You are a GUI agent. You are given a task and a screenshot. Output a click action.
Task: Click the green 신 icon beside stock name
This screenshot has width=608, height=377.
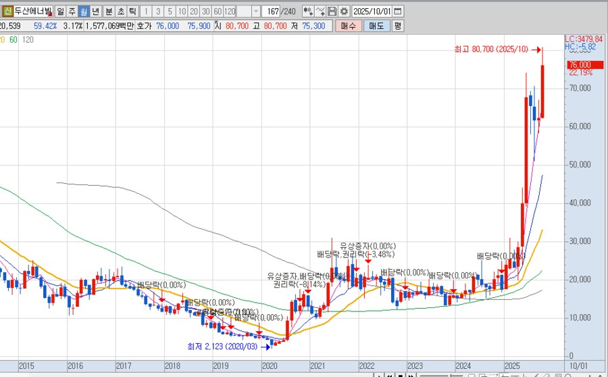pyautogui.click(x=8, y=11)
